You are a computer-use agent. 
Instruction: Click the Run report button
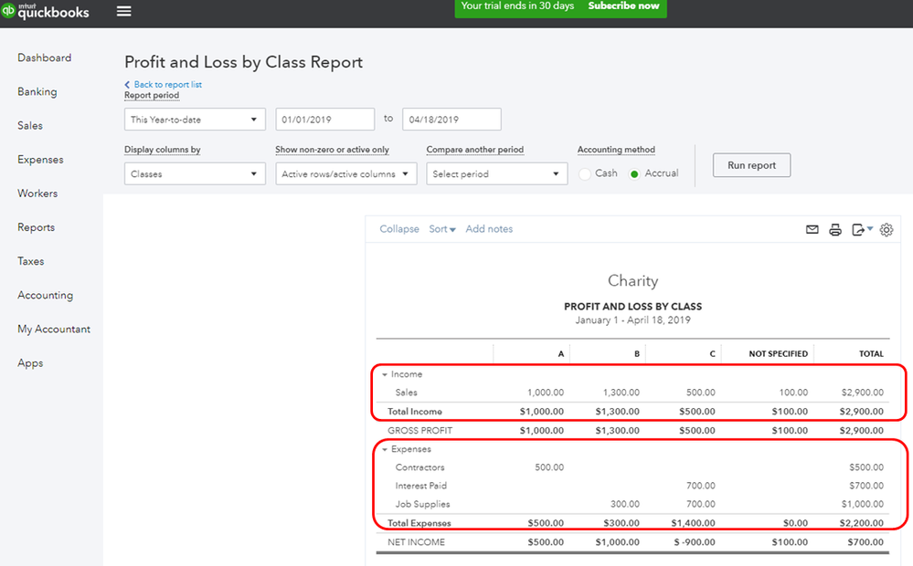coord(751,165)
